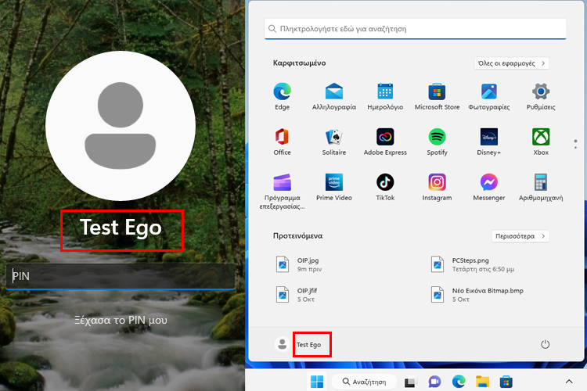Click the Start menu search field
This screenshot has height=391, width=587.
[415, 29]
